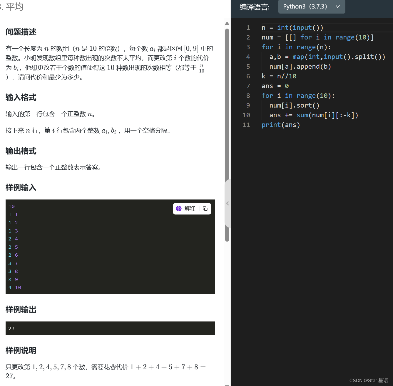Screen dimensions: 393x386
Task: Click the 输入格式 heading
Action: (21, 97)
